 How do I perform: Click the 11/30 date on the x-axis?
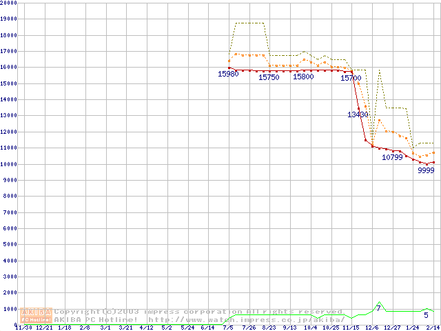pyautogui.click(x=23, y=328)
